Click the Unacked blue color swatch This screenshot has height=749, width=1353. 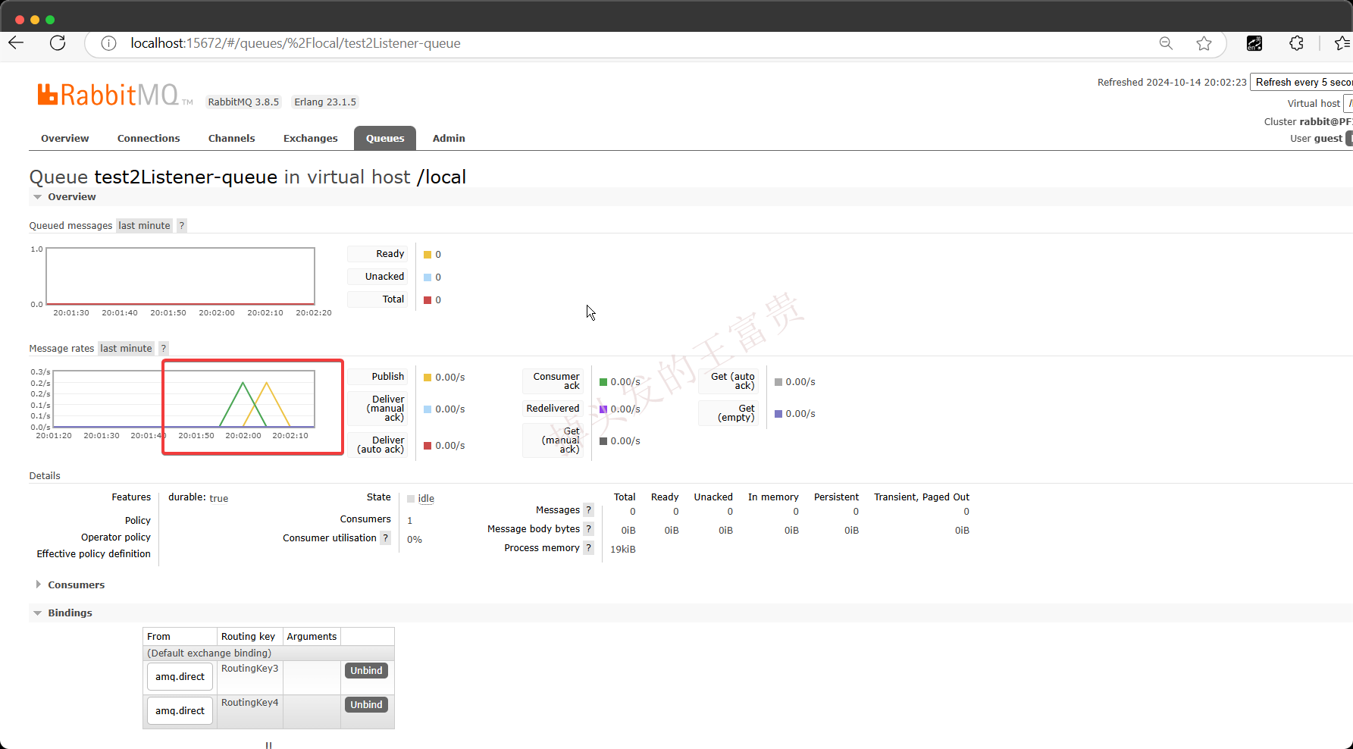tap(428, 277)
